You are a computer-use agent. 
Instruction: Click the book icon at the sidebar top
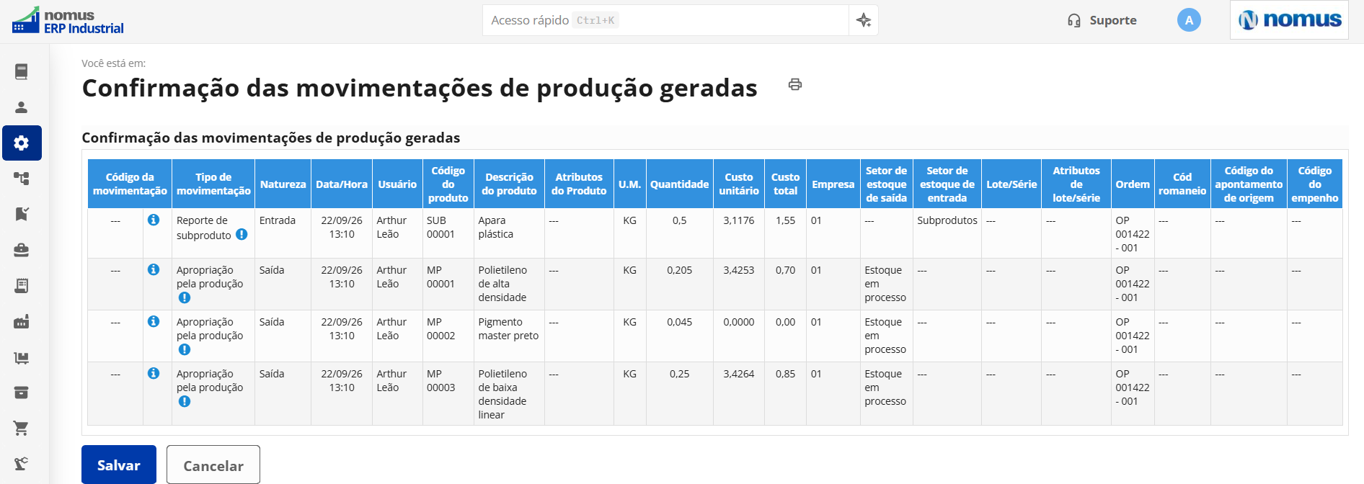(22, 71)
